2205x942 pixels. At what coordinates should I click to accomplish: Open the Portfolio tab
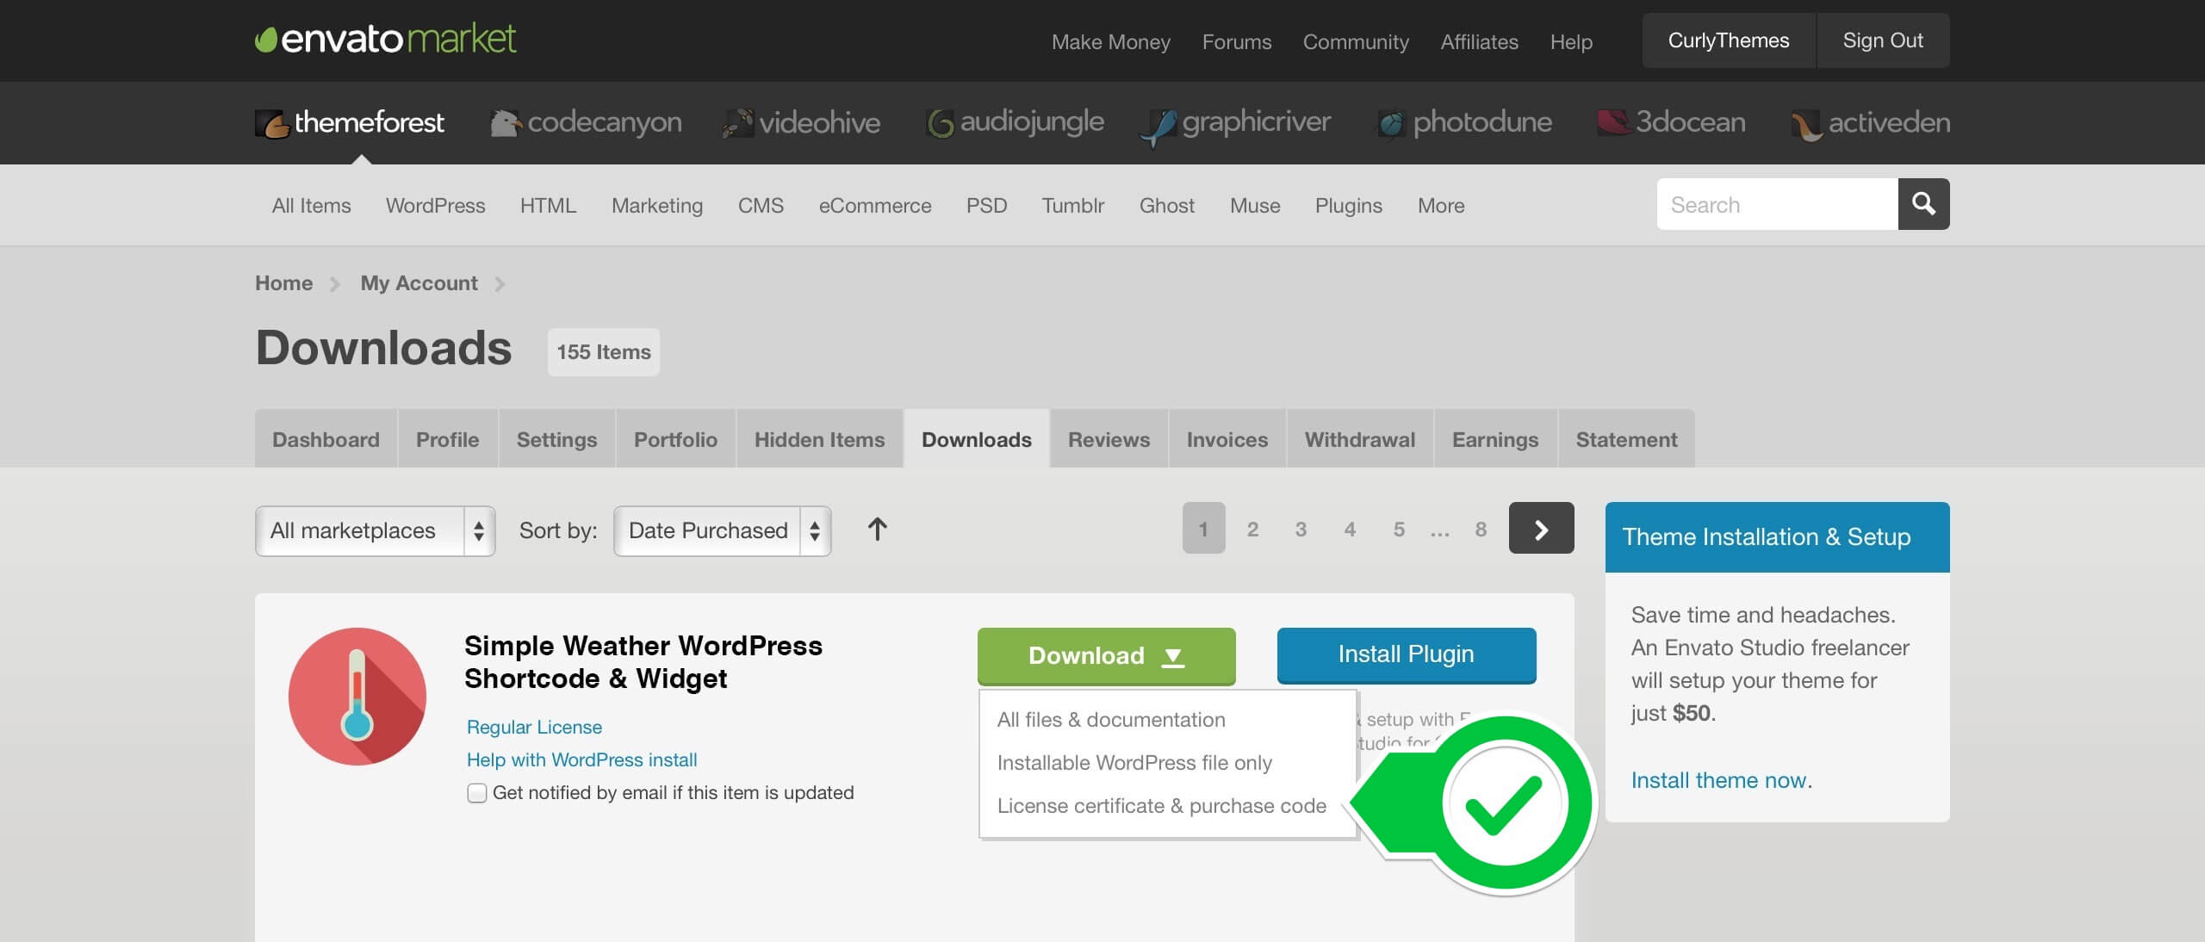click(675, 439)
